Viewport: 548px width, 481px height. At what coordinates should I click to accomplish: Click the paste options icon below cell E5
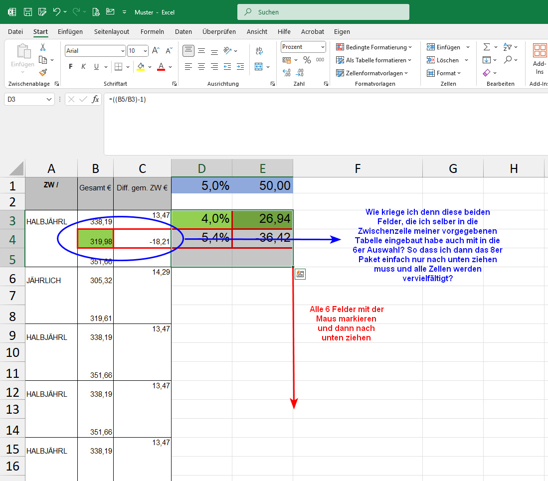pyautogui.click(x=300, y=274)
